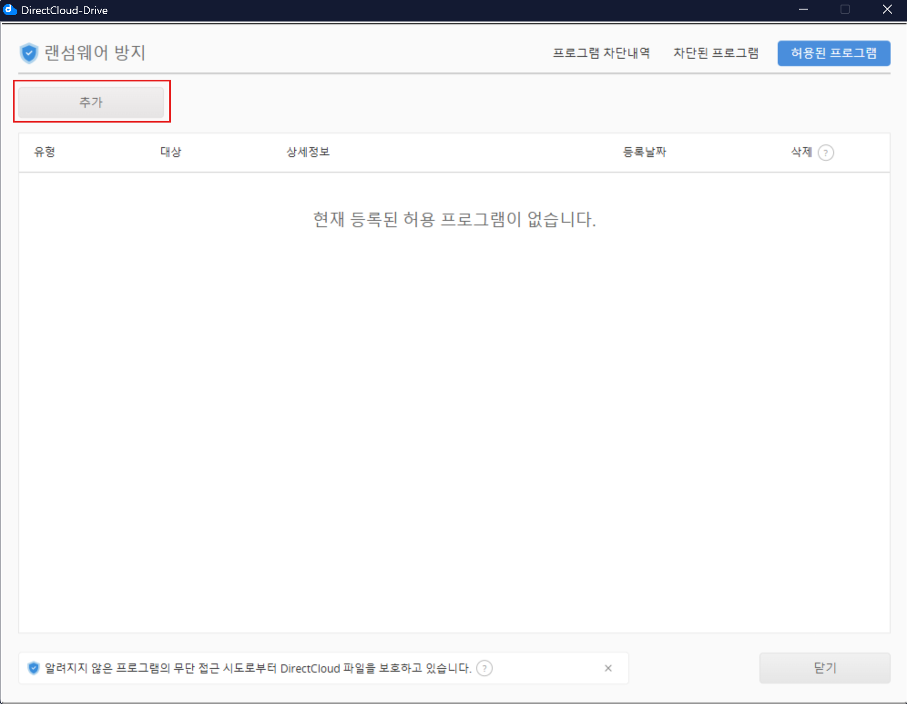The width and height of the screenshot is (907, 704).
Task: Click the shield icon in the bottom notice
Action: pos(34,668)
